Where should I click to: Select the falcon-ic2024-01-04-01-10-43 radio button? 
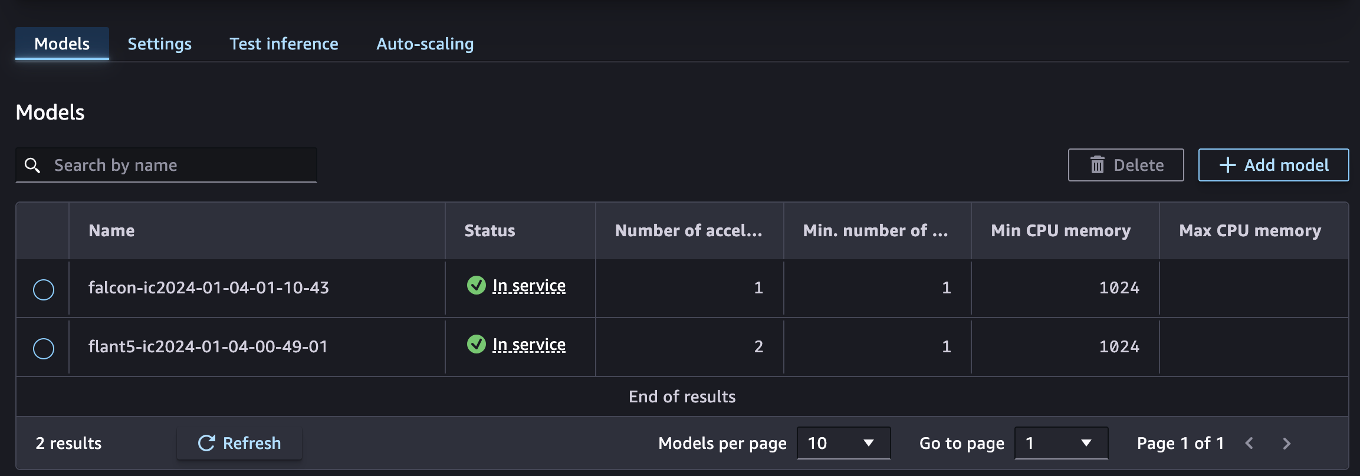tap(44, 289)
